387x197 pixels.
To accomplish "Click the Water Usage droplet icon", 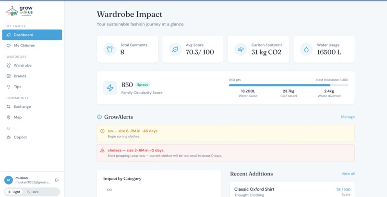I will (306, 49).
